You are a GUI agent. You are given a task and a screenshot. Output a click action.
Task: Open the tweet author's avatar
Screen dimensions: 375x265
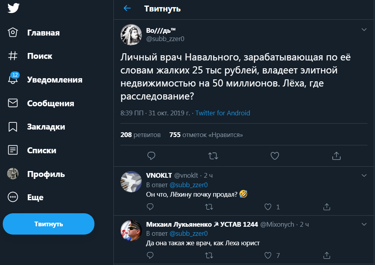coord(131,35)
